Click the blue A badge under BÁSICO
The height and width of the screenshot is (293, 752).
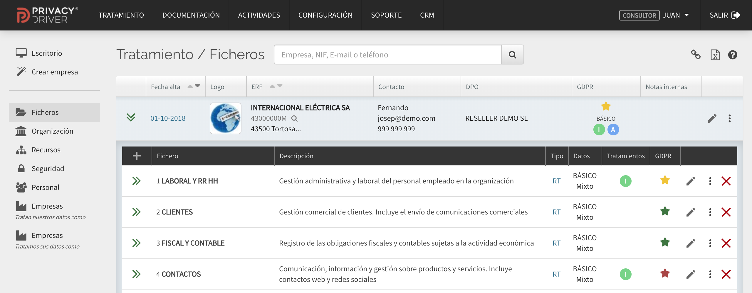point(613,130)
